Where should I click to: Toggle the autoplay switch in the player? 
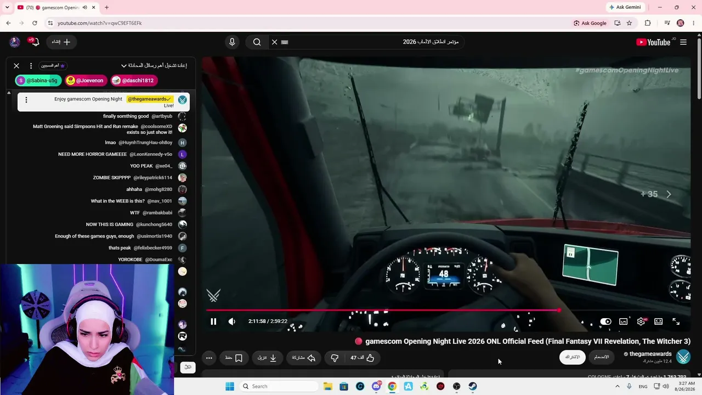tap(605, 321)
